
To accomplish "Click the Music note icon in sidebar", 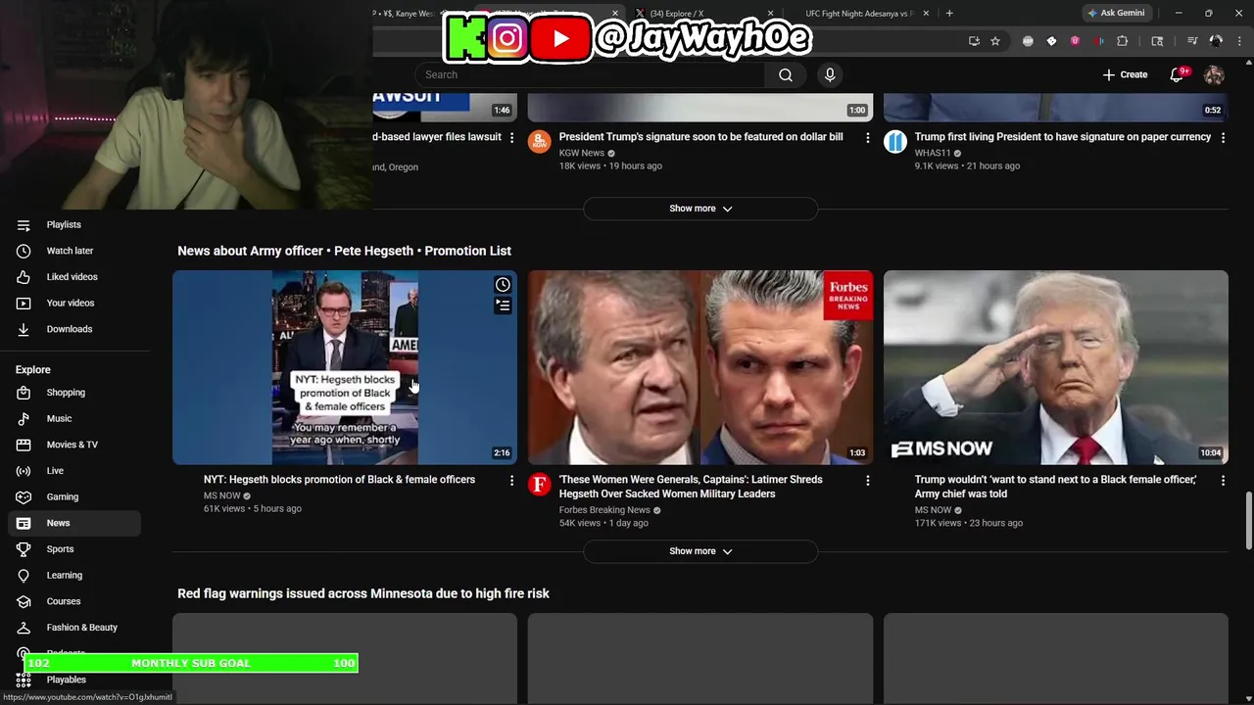I will [24, 418].
